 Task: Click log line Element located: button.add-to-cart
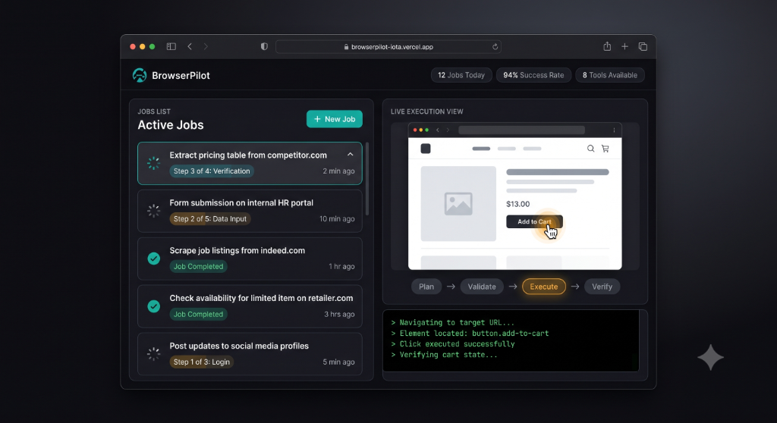click(x=470, y=334)
